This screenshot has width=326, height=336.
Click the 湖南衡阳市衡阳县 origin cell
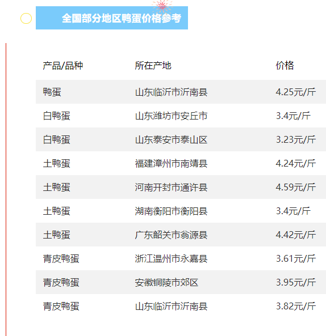[171, 211]
